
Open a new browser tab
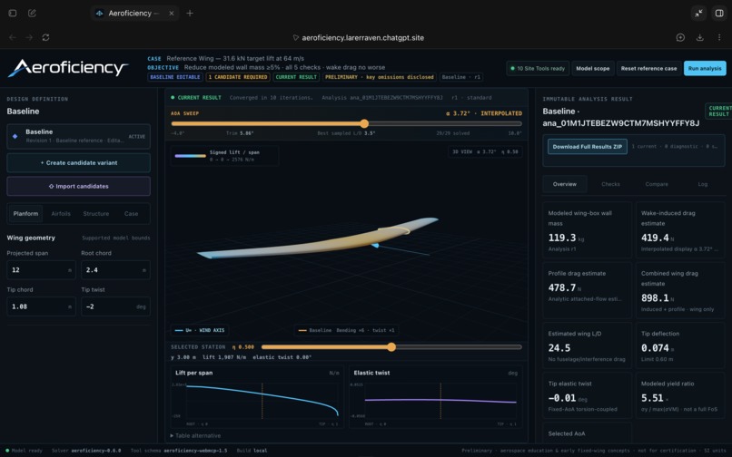pos(190,13)
